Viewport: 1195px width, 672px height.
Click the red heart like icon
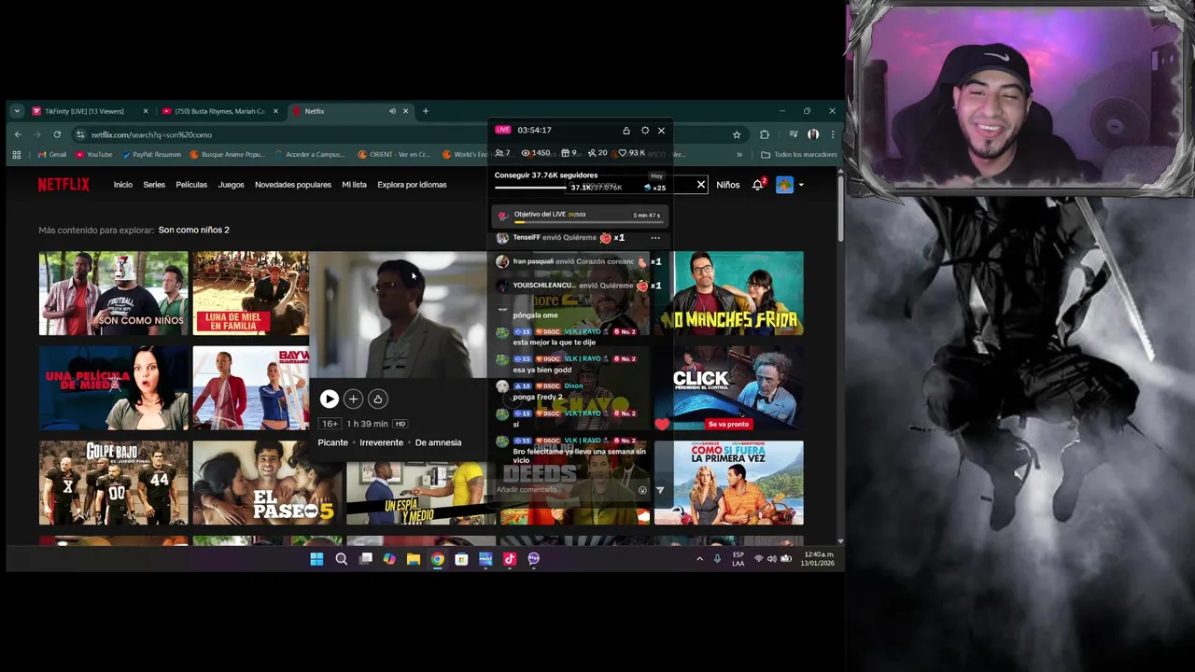662,425
